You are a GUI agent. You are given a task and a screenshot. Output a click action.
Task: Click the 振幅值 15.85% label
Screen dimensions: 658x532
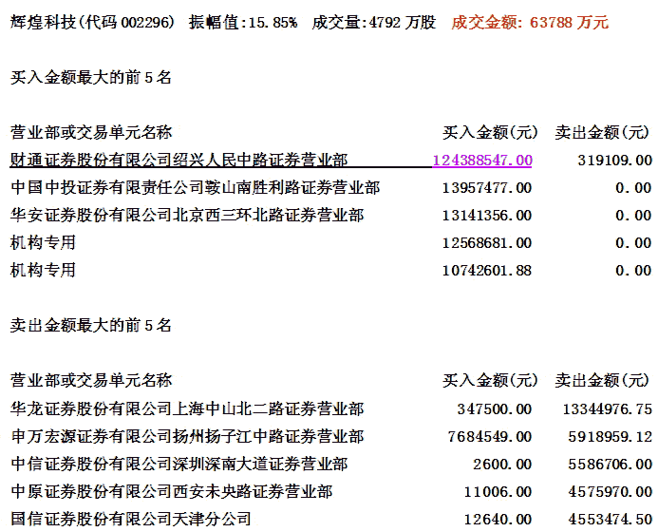point(242,22)
